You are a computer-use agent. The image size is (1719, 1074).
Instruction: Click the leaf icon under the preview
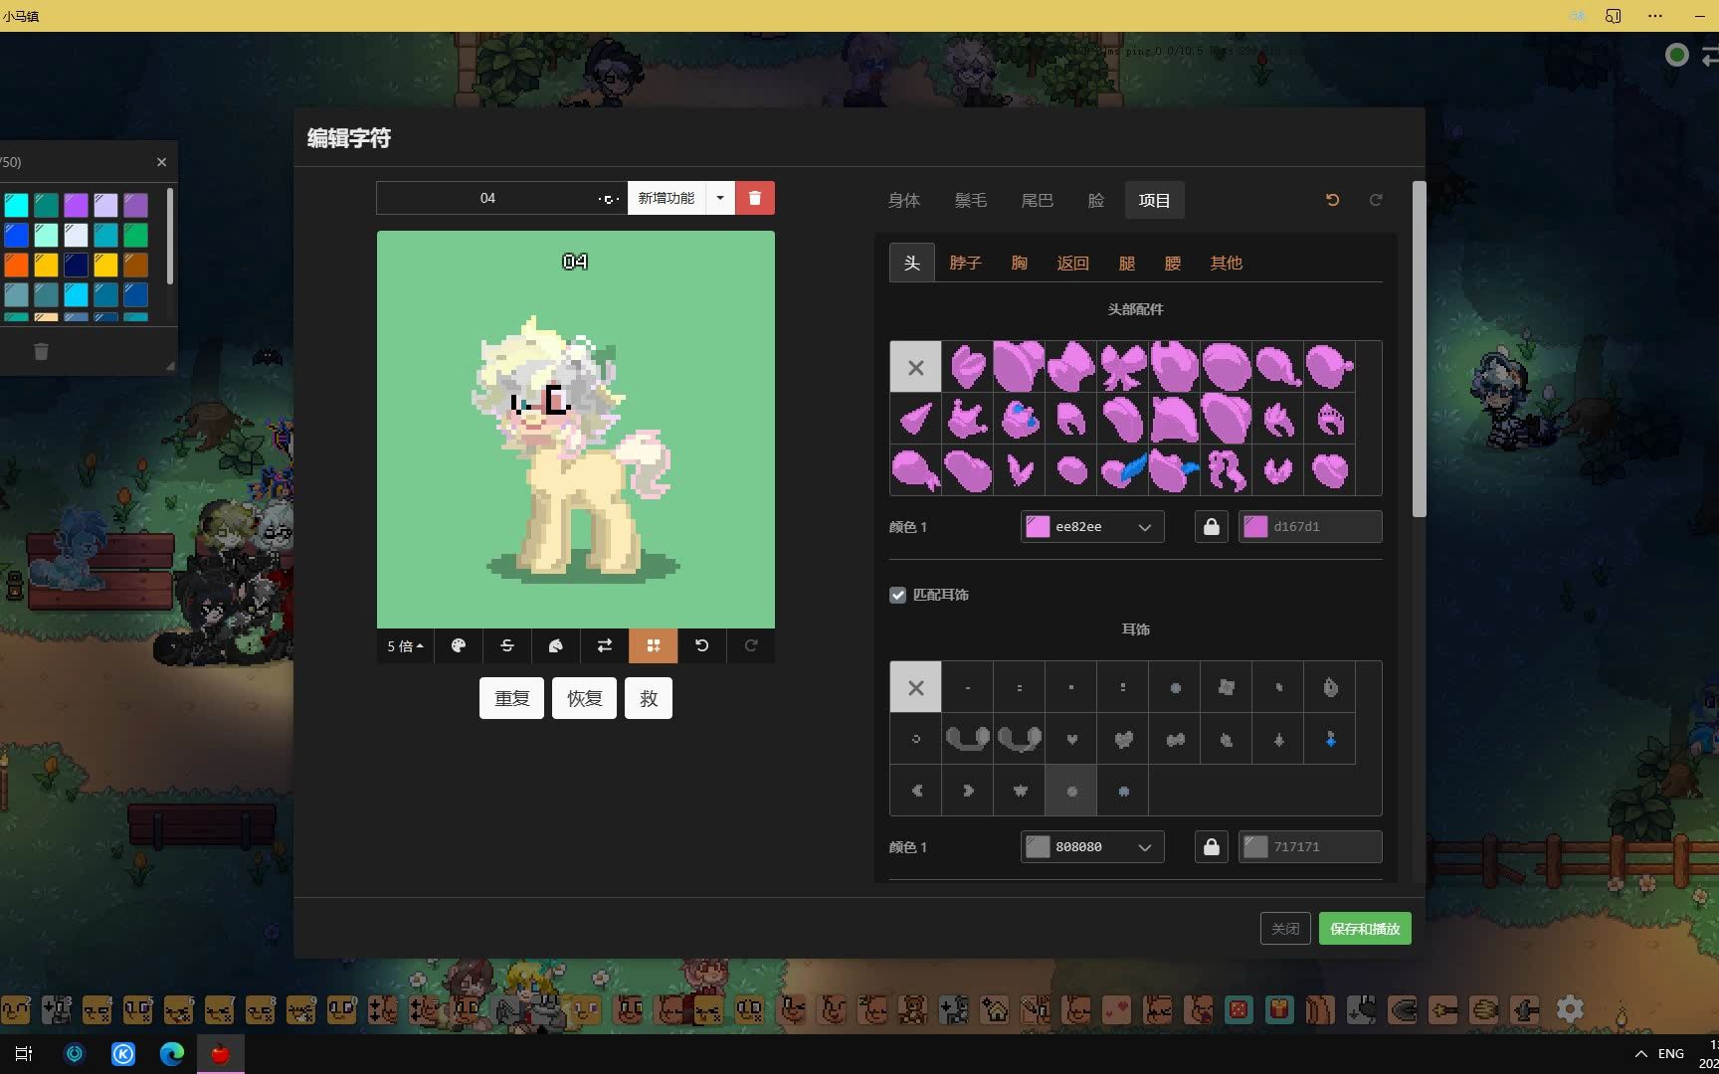[x=556, y=645]
